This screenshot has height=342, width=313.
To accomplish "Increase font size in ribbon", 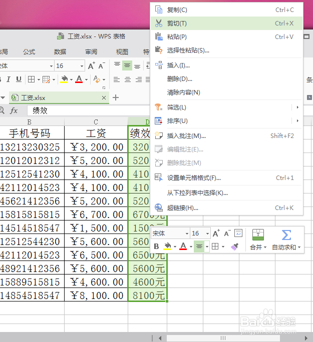I will pos(92,65).
